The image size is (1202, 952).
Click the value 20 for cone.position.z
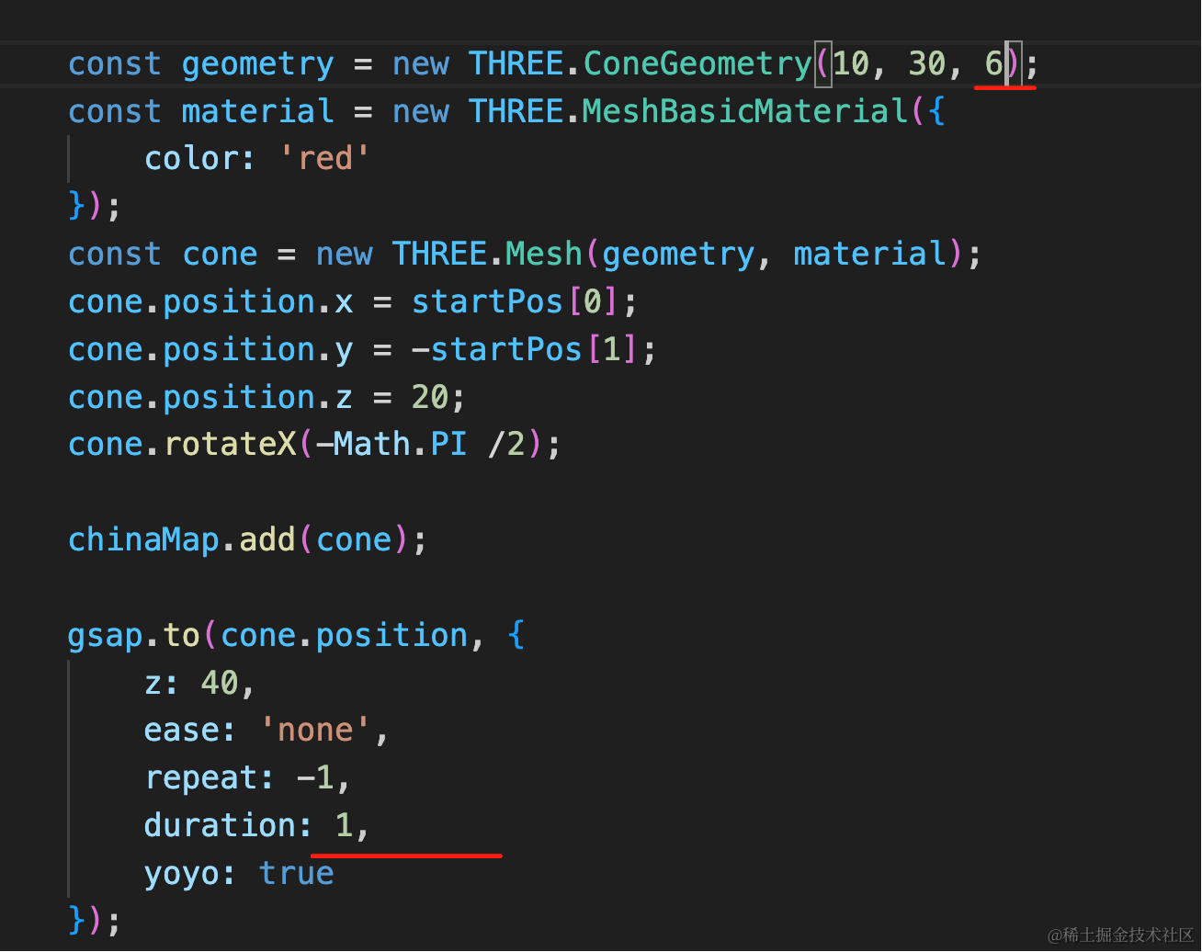429,397
